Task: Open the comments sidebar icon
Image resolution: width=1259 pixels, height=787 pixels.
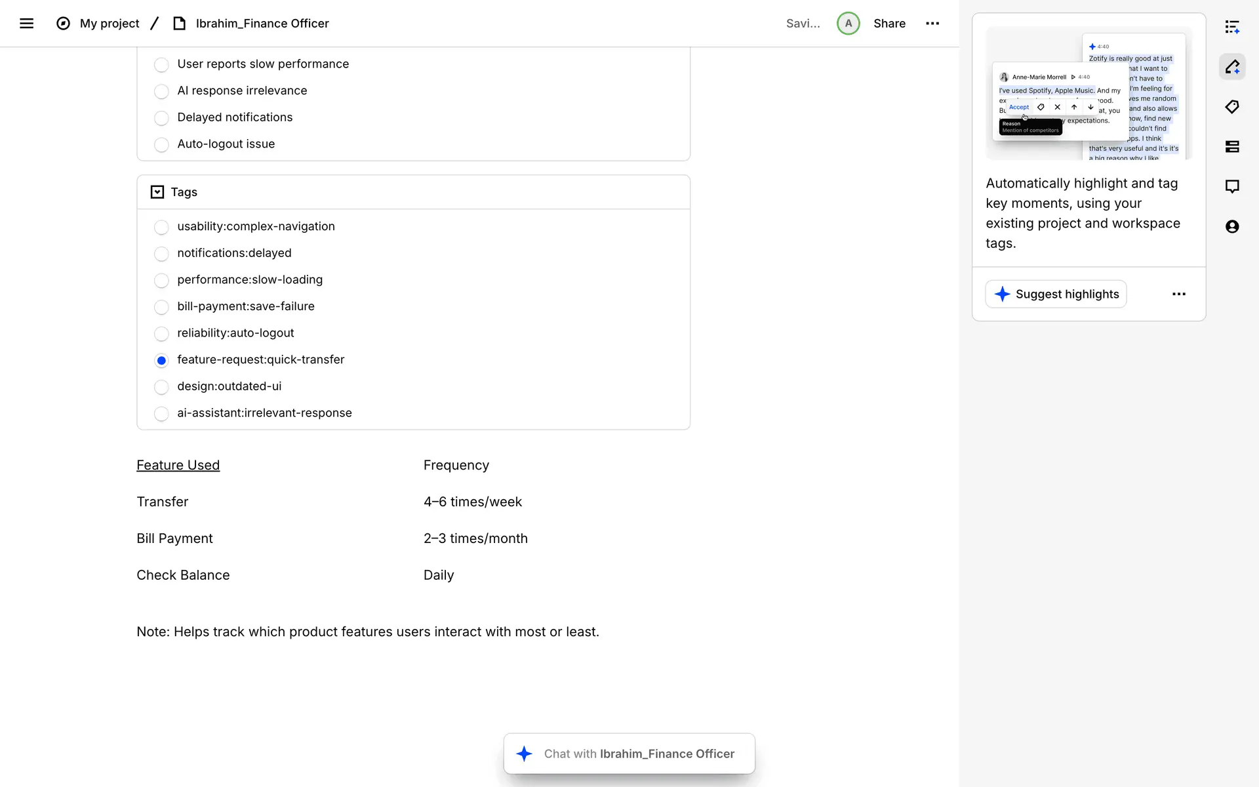Action: tap(1232, 187)
